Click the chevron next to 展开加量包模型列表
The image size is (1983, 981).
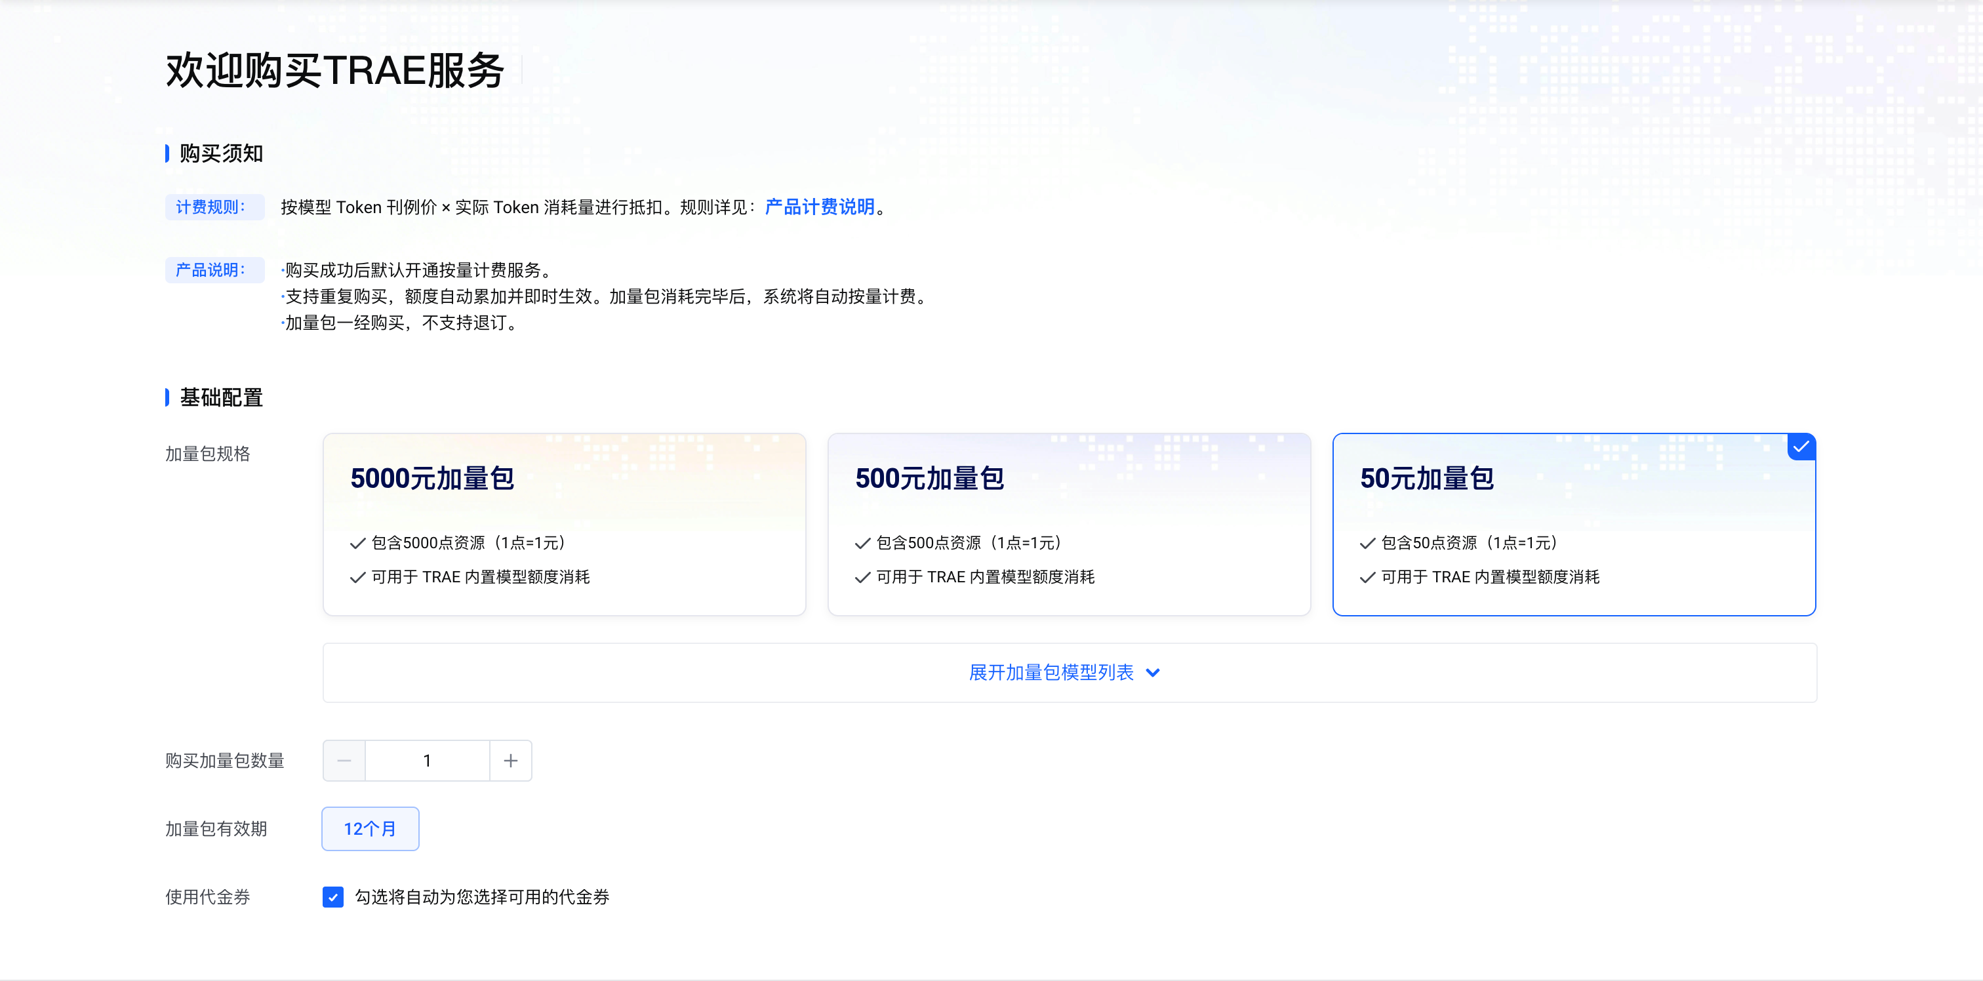click(1153, 673)
